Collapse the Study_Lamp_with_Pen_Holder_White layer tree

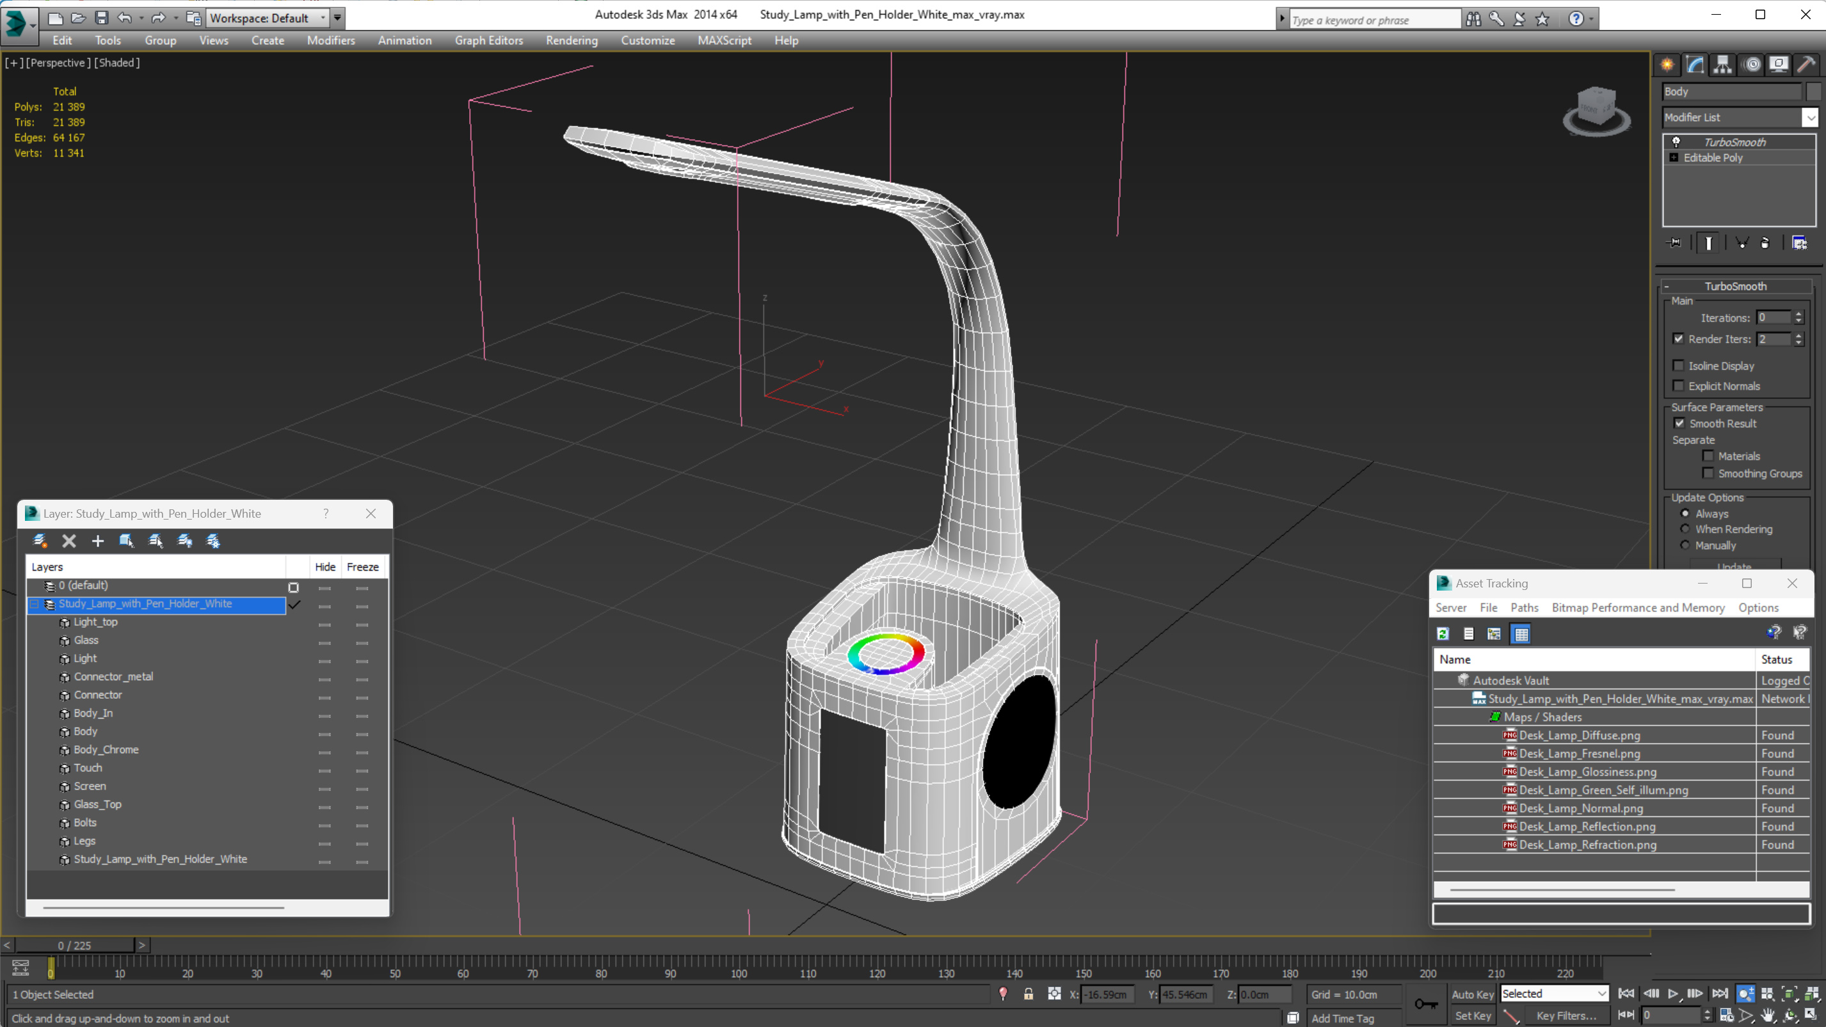(x=33, y=604)
